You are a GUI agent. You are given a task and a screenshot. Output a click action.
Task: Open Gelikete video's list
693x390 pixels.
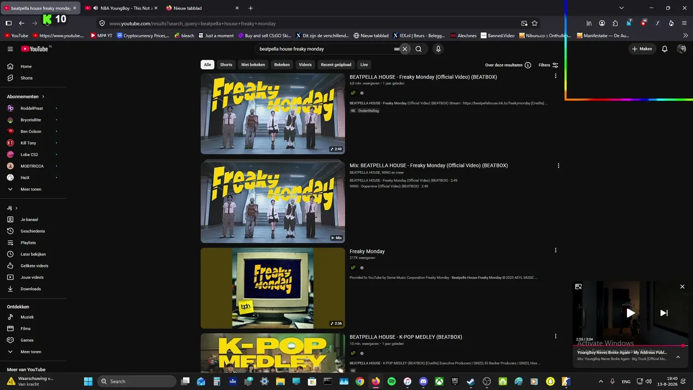(x=34, y=266)
